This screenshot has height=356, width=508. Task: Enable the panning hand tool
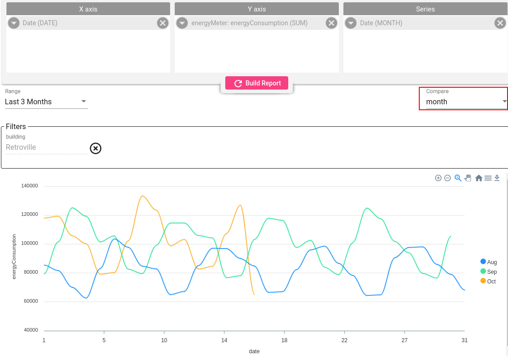point(468,178)
